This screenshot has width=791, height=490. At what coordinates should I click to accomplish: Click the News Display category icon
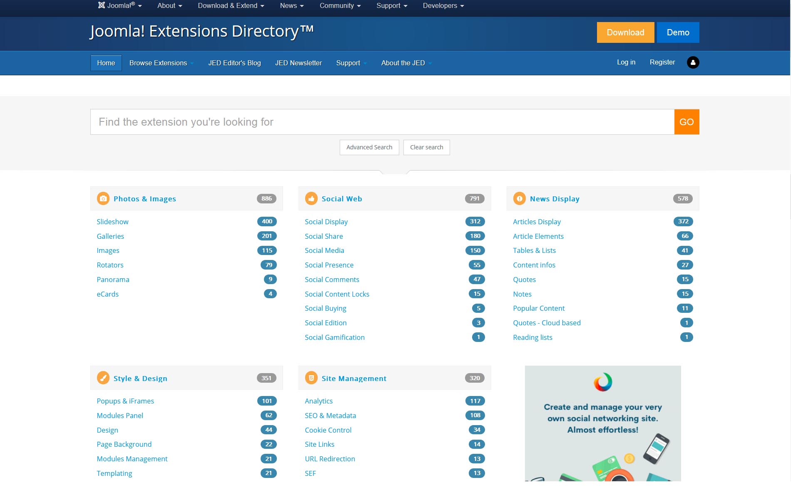coord(519,198)
